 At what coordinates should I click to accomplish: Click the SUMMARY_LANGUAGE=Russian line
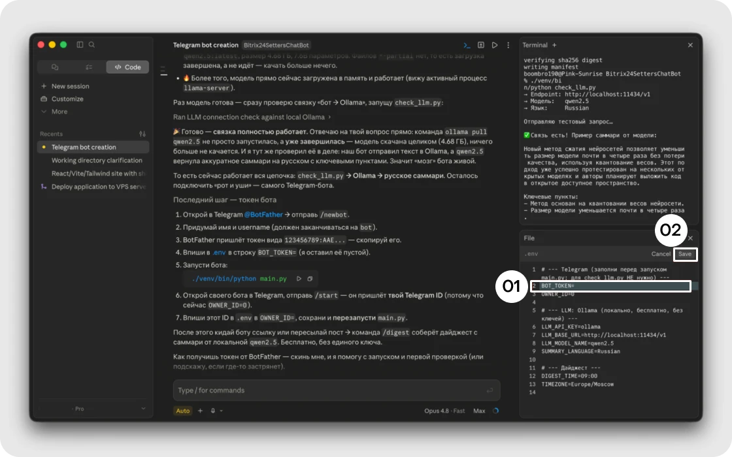coord(581,352)
